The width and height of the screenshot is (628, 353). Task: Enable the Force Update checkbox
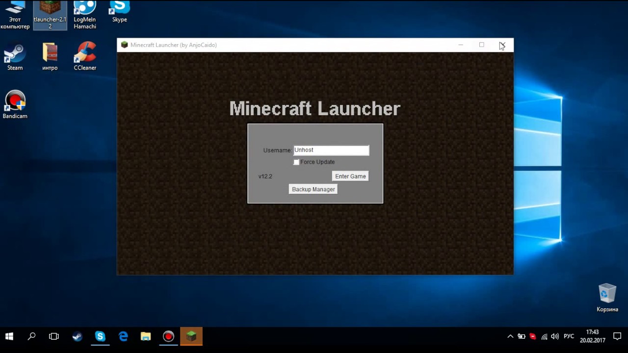point(296,162)
